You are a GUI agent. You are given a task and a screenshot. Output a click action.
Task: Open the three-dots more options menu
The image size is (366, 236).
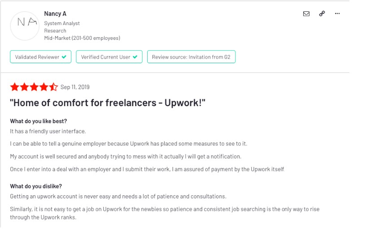(337, 13)
